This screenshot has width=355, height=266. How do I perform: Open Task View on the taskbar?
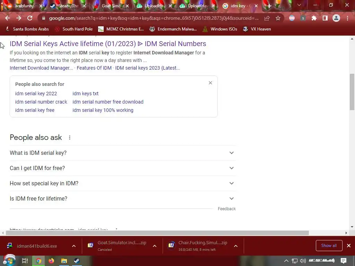coord(25,261)
